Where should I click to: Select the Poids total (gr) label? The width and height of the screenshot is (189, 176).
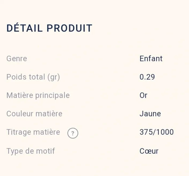tap(33, 77)
